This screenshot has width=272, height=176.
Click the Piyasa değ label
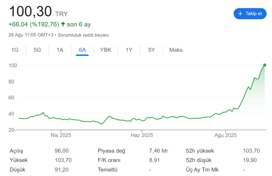[111, 151]
